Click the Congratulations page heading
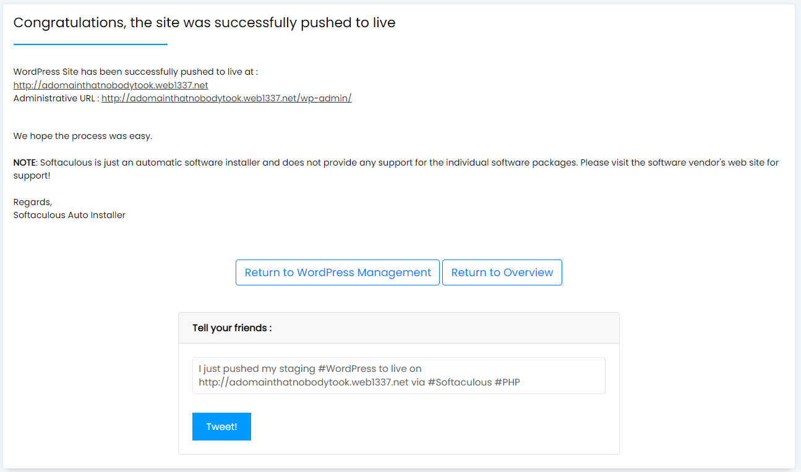Image resolution: width=801 pixels, height=472 pixels. [204, 23]
